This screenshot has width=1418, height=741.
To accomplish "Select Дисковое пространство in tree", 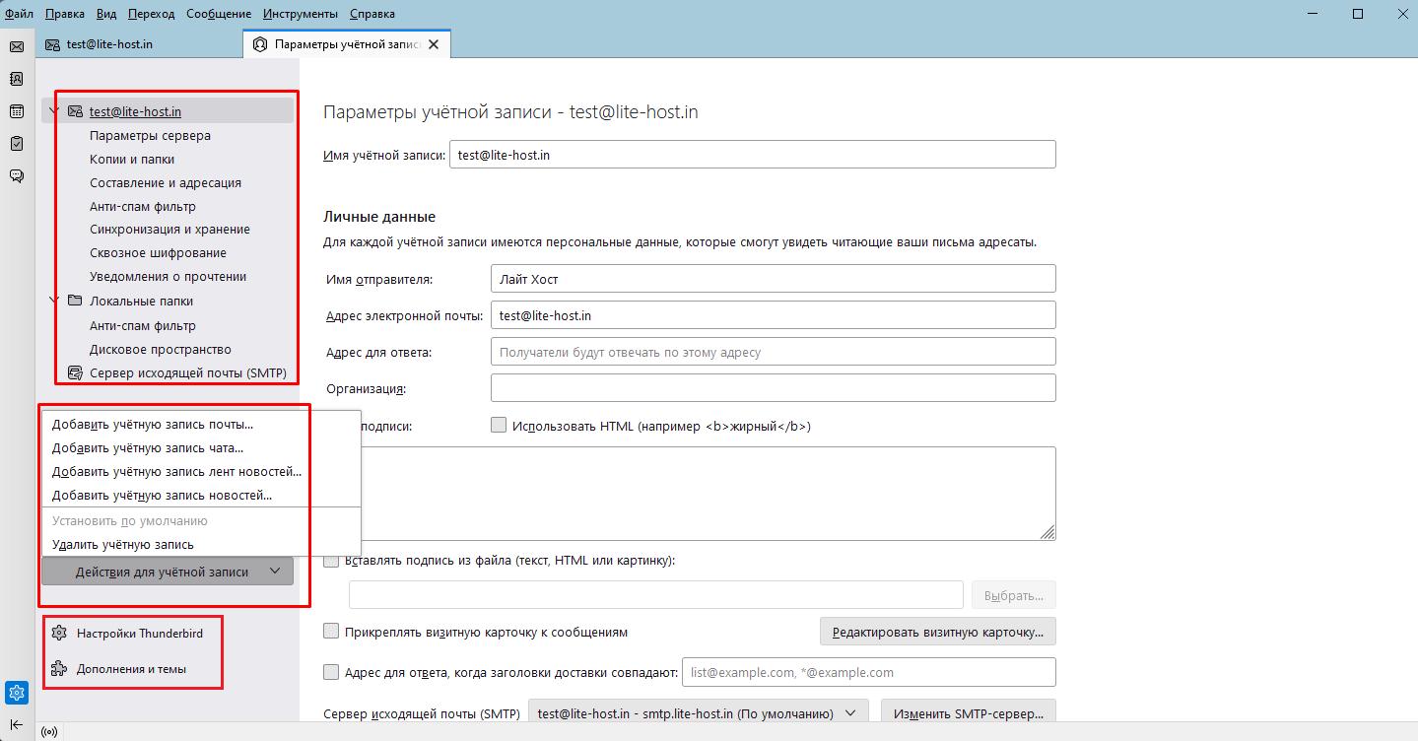I will [x=161, y=350].
